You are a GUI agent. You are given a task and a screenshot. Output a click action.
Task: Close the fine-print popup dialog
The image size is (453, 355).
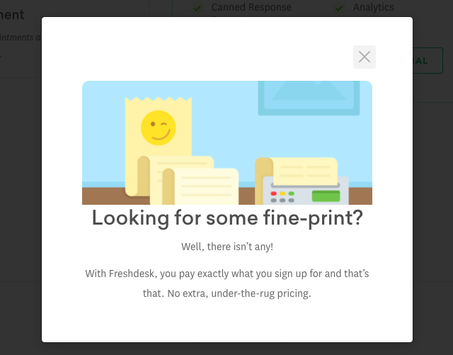click(365, 57)
